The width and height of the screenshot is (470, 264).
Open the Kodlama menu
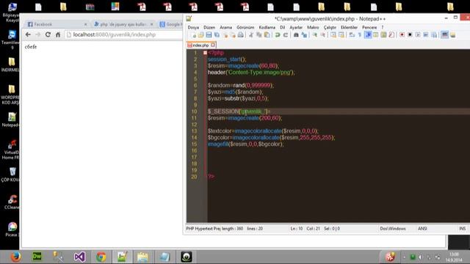tap(267, 27)
